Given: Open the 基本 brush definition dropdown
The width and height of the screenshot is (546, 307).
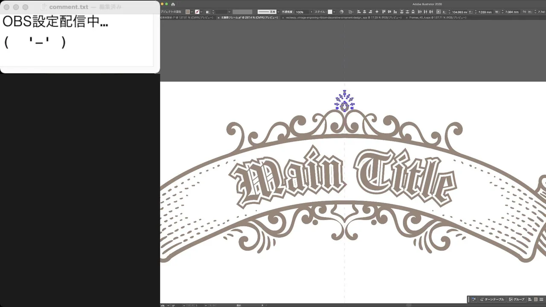Looking at the screenshot, I should point(278,12).
